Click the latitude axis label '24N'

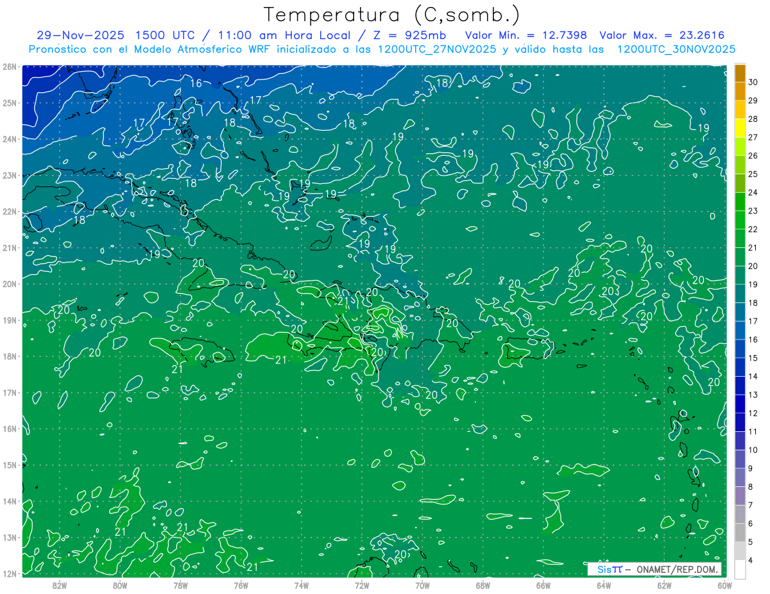[9, 139]
